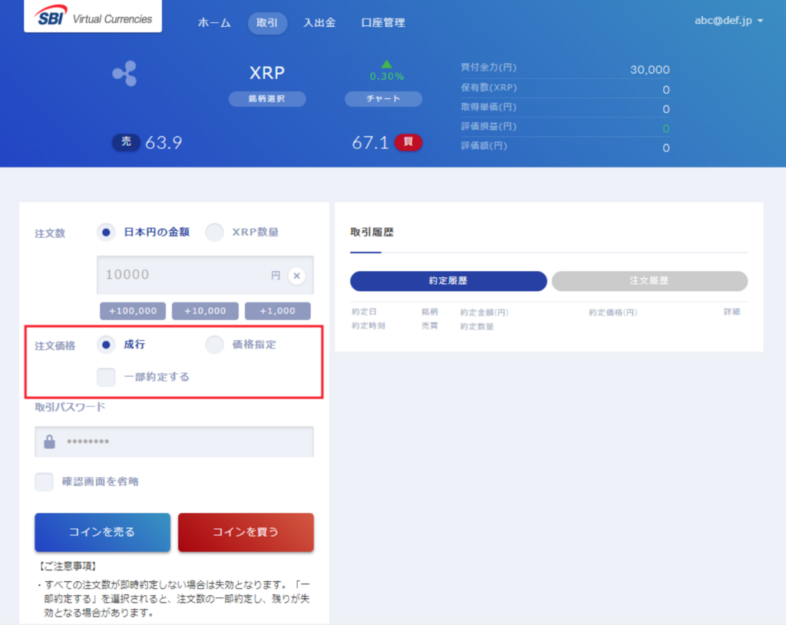Screen dimensions: 786x625
Task: Click the XRP ripple coin icon
Action: coord(124,74)
